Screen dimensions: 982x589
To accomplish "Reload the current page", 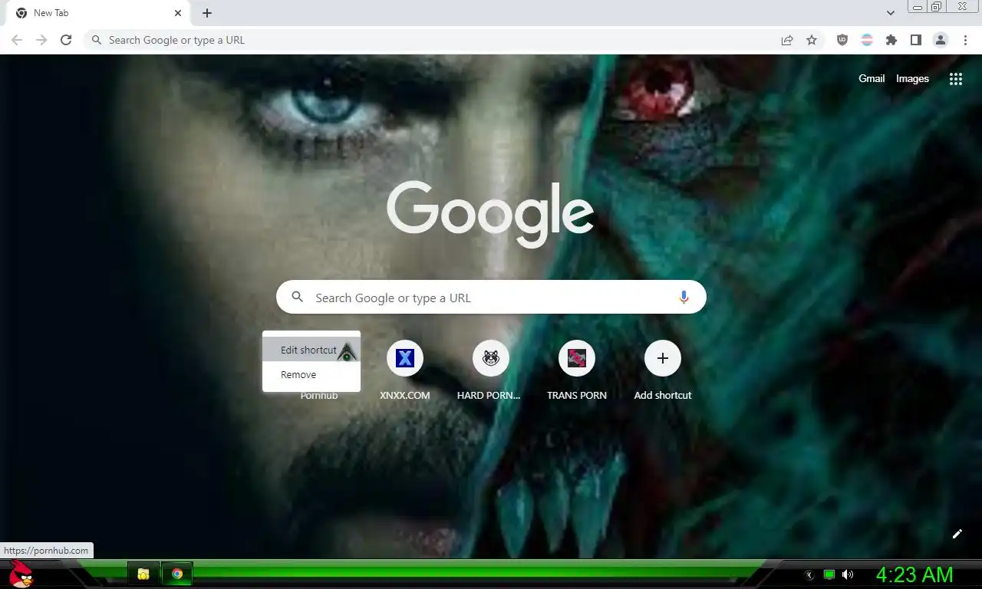I will [x=66, y=40].
